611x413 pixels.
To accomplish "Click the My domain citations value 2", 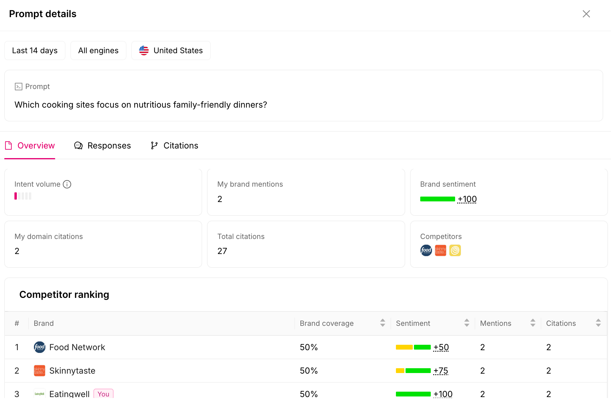I will [x=17, y=251].
